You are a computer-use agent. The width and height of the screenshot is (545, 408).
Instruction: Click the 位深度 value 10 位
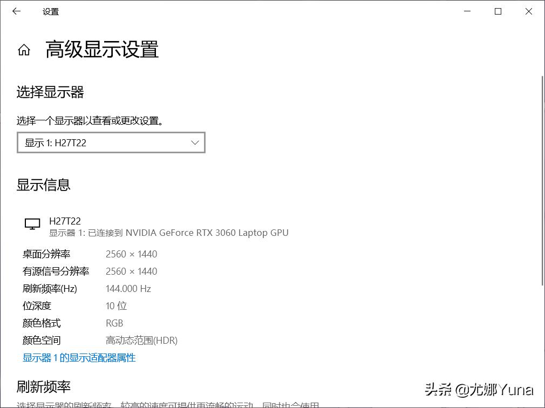[116, 305]
